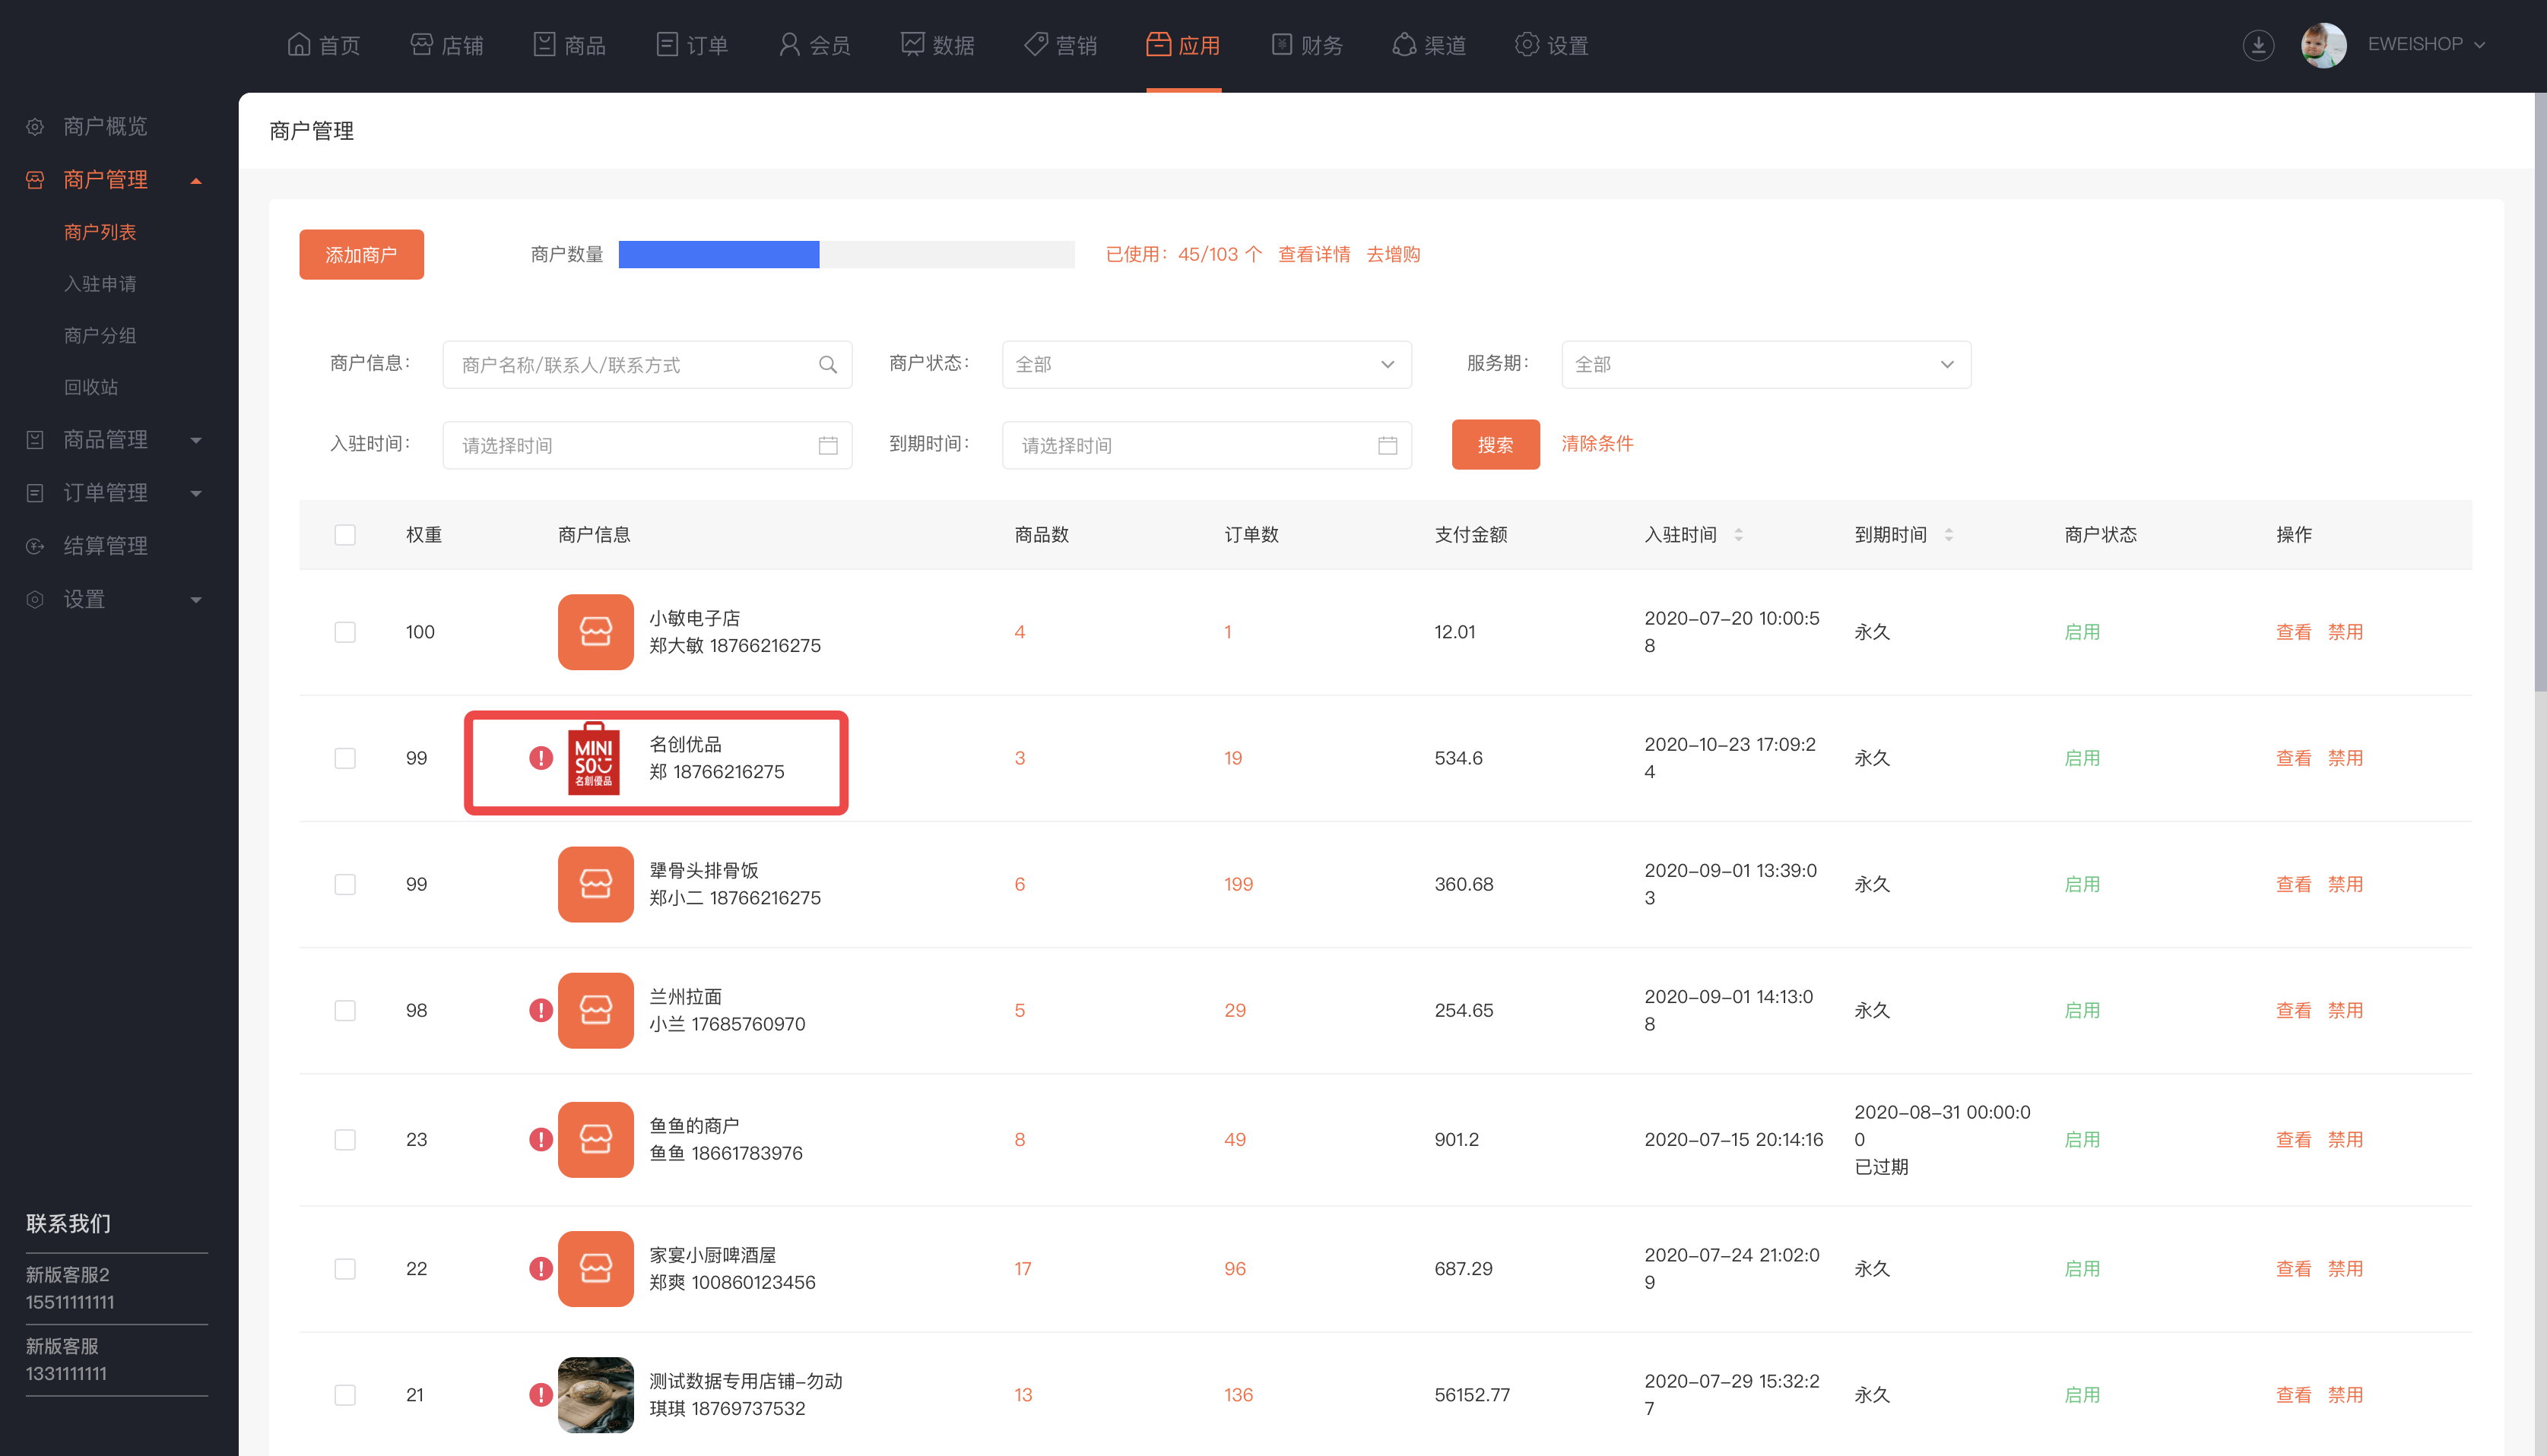The width and height of the screenshot is (2547, 1456).
Task: Click the 添加商户 button
Action: pos(361,255)
